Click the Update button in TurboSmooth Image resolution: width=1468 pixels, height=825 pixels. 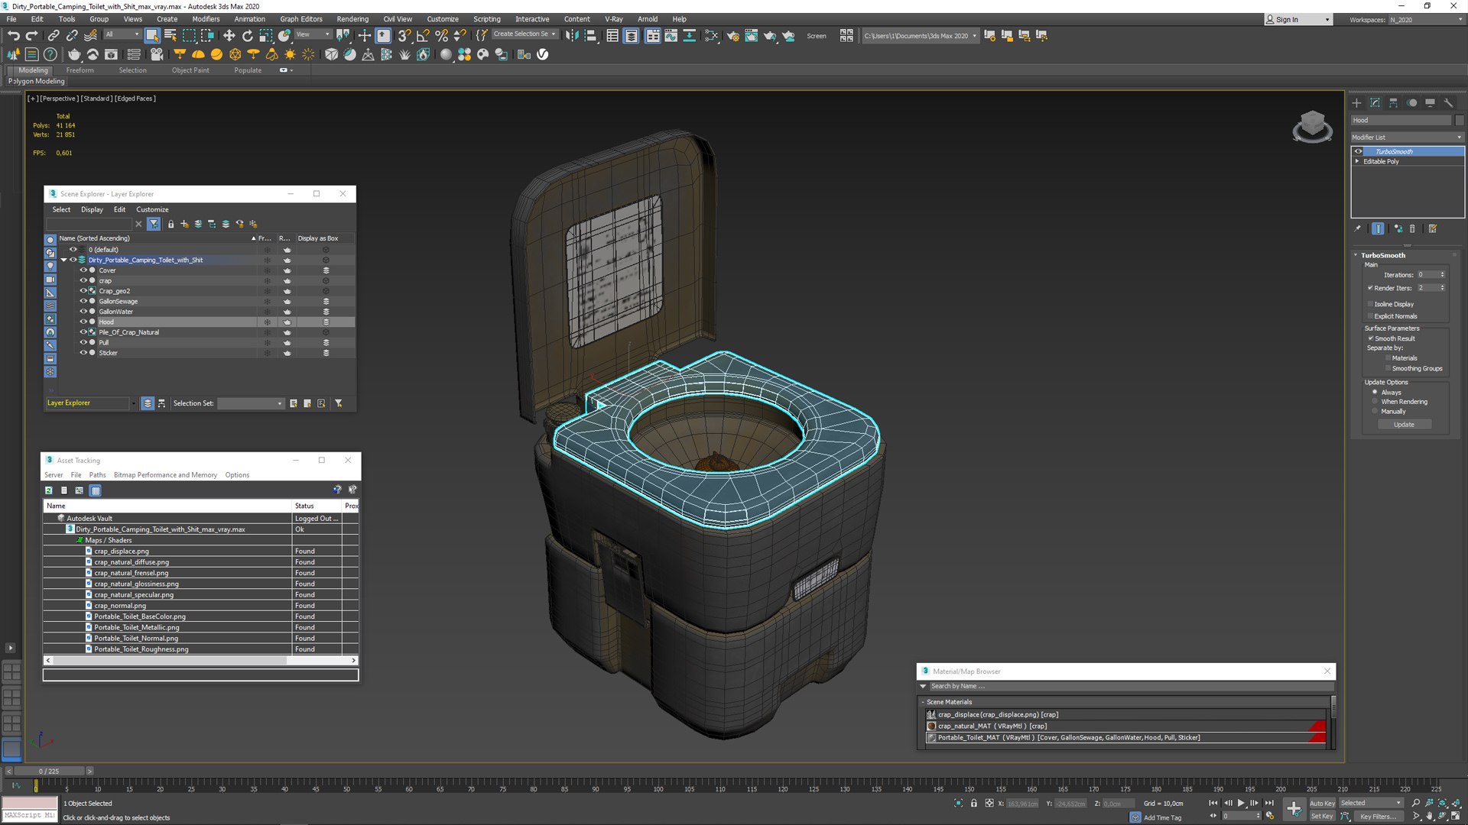1404,425
